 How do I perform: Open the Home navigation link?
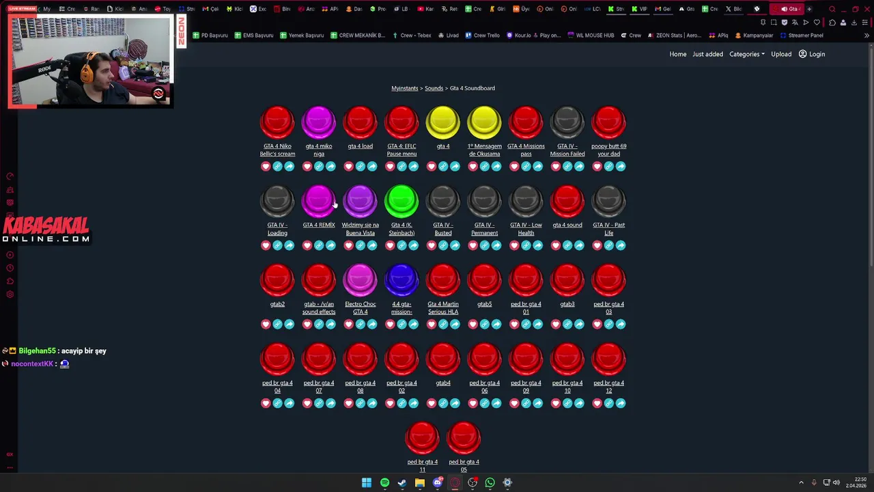click(678, 54)
